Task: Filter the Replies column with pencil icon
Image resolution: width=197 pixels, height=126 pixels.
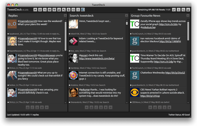Action: coord(32,107)
